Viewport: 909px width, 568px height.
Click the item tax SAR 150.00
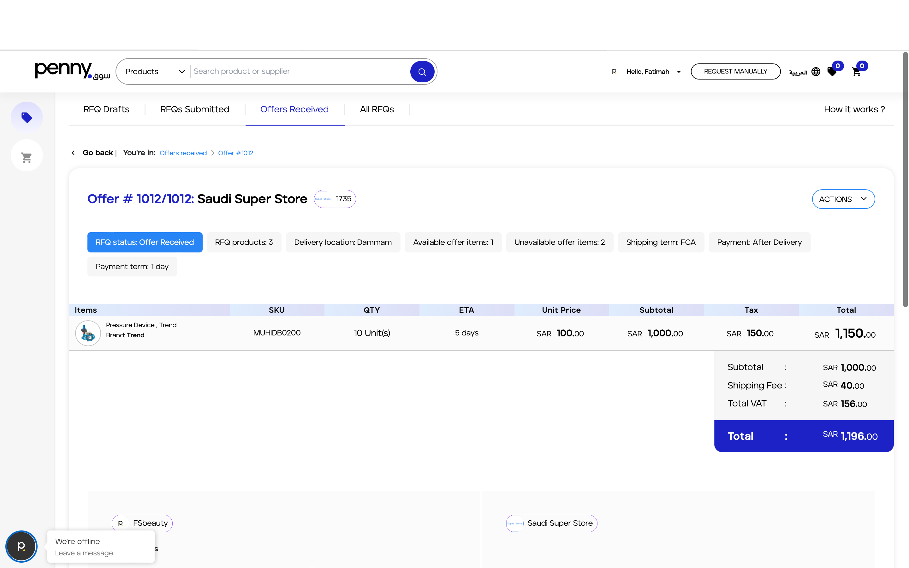point(750,333)
